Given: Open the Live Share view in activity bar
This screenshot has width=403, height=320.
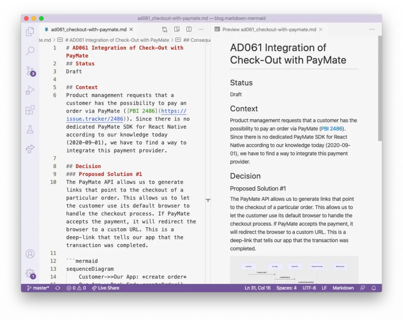Looking at the screenshot, I should (x=30, y=149).
